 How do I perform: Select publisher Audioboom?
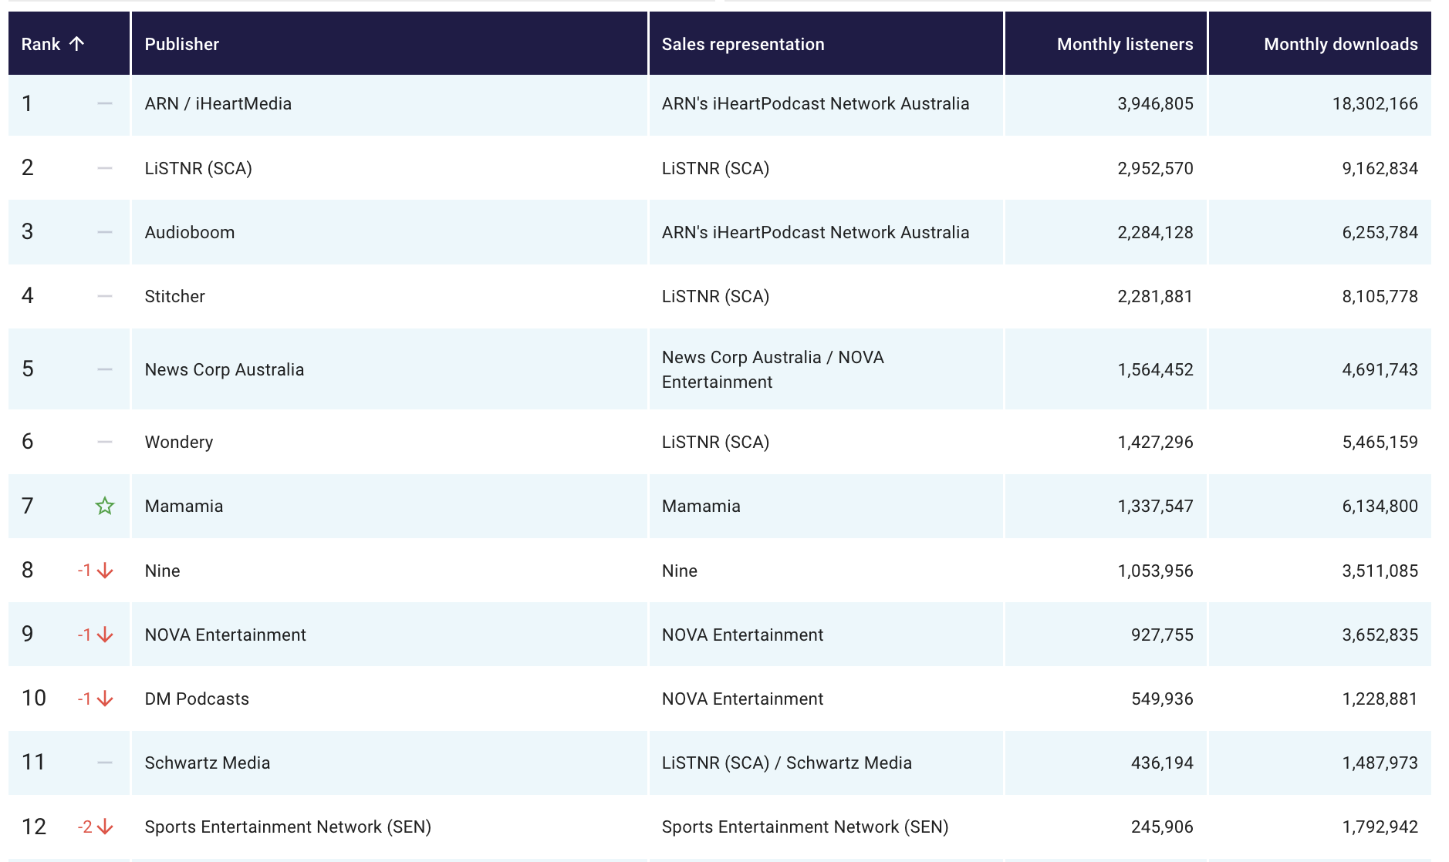pos(190,232)
